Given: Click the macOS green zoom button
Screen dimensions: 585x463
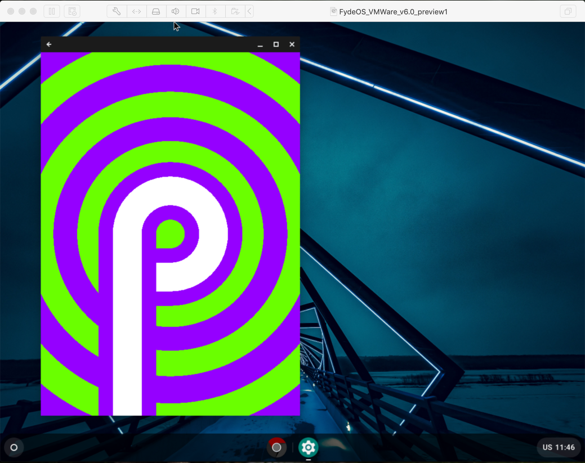Looking at the screenshot, I should [x=33, y=12].
